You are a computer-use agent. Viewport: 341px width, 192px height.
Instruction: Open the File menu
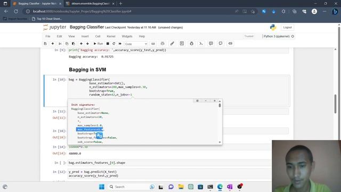[48, 36]
